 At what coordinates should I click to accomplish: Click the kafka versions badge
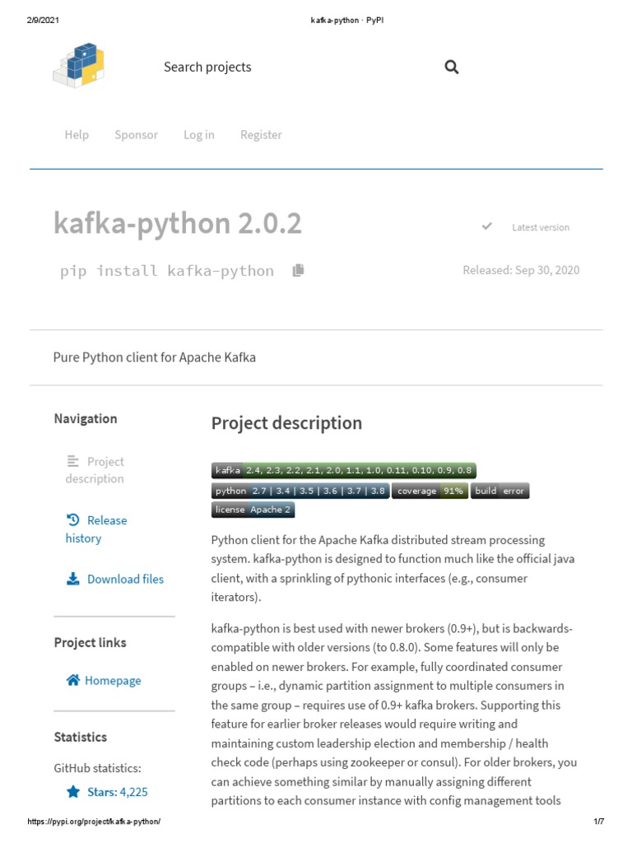tap(344, 471)
